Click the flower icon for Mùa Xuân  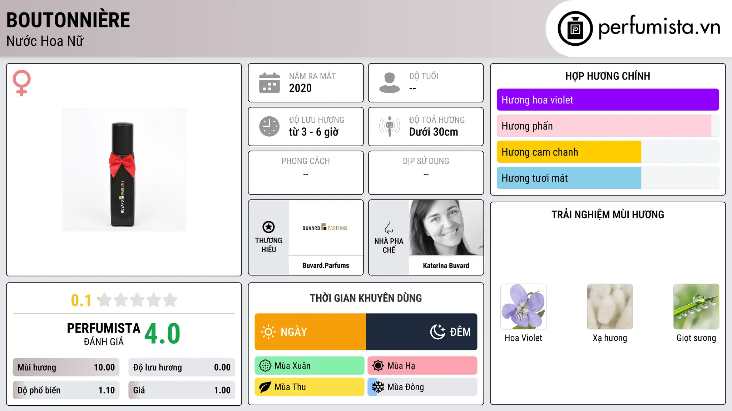coord(265,366)
